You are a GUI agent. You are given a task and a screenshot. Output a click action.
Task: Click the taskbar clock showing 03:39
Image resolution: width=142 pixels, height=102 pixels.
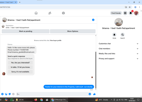click(132, 100)
